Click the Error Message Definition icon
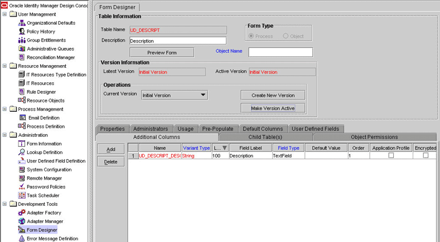Viewport: 440px width, 242px height. (x=22, y=238)
